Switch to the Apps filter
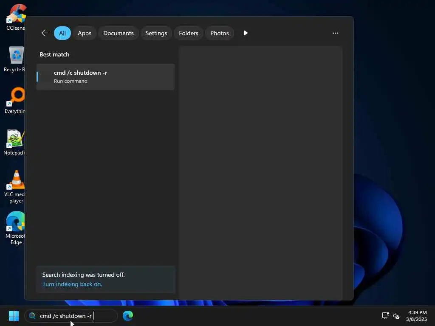Viewport: 435px width, 326px height. click(x=85, y=33)
